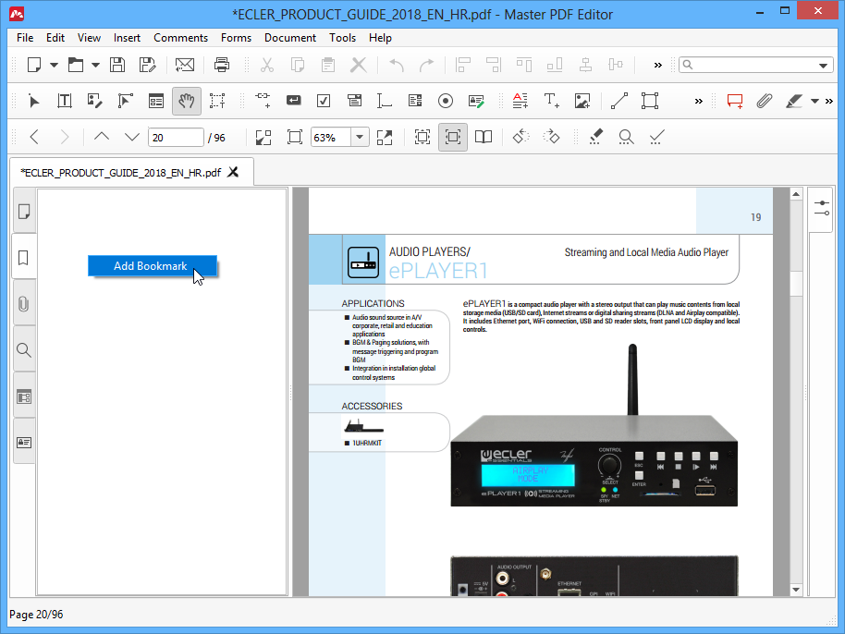
Task: Add a Radio Button form field
Action: click(446, 102)
